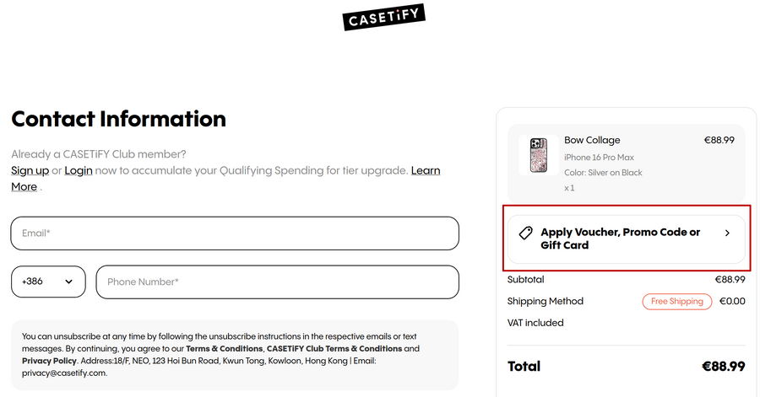Focus the Email input field
Image resolution: width=760 pixels, height=397 pixels.
235,233
